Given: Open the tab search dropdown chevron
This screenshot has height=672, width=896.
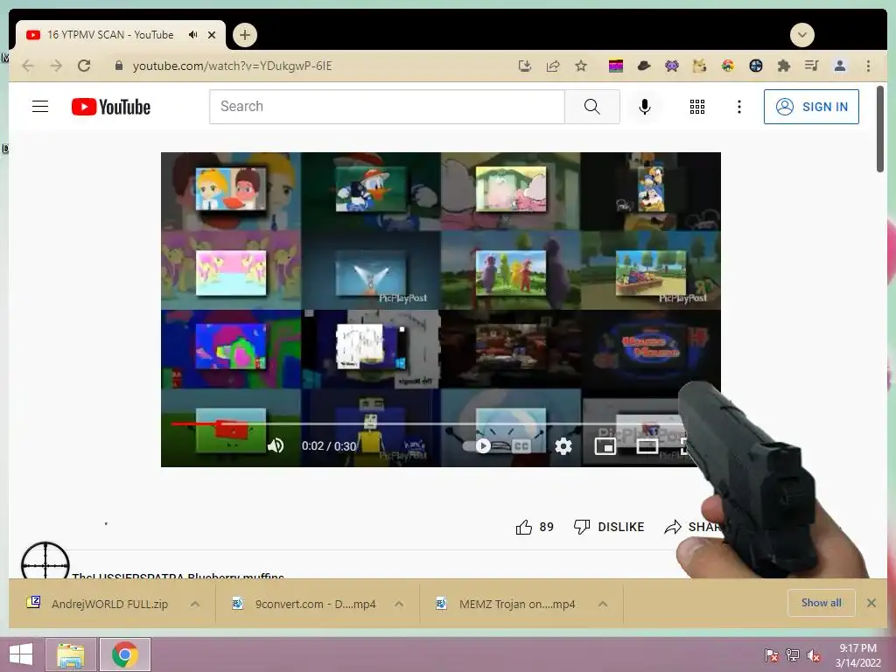Looking at the screenshot, I should pyautogui.click(x=802, y=35).
